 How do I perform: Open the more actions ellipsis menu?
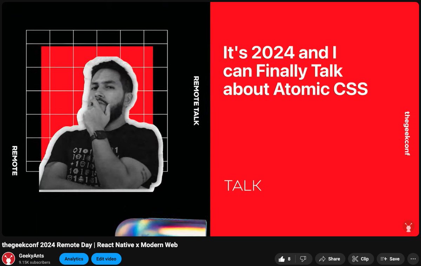click(413, 259)
